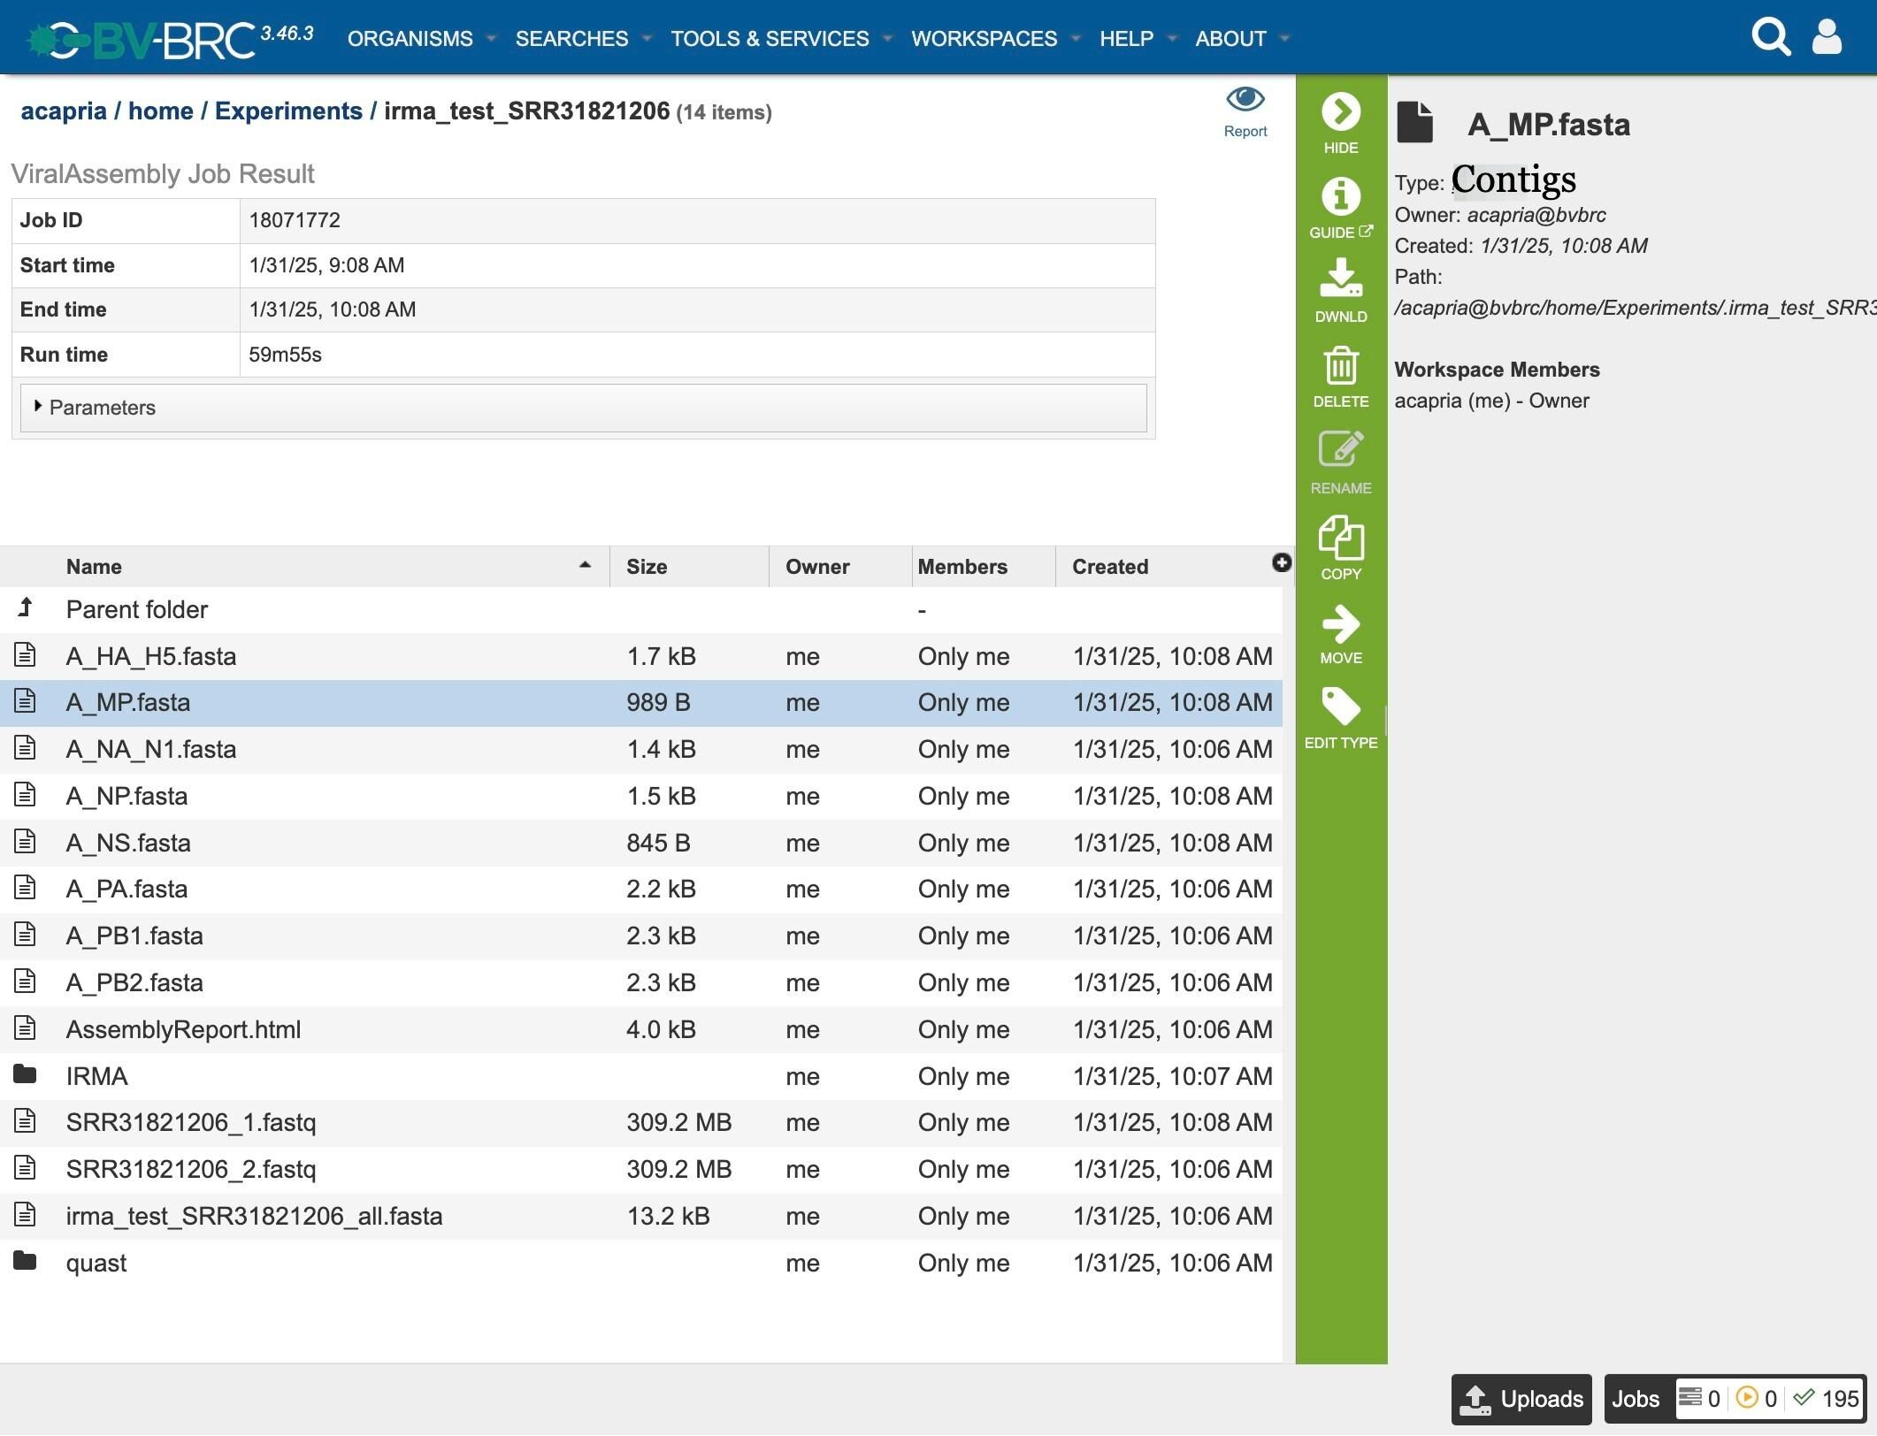Screen dimensions: 1877x1436
Task: Click the Rename pencil icon
Action: tap(1340, 450)
